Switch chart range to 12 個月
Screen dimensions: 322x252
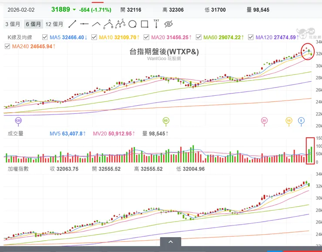pos(54,24)
